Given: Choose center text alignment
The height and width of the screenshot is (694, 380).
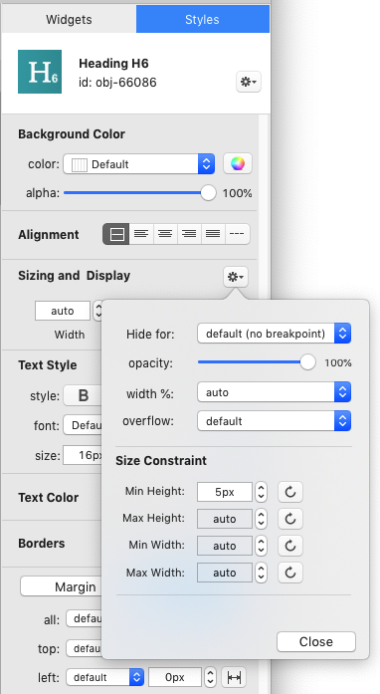Looking at the screenshot, I should coord(165,234).
